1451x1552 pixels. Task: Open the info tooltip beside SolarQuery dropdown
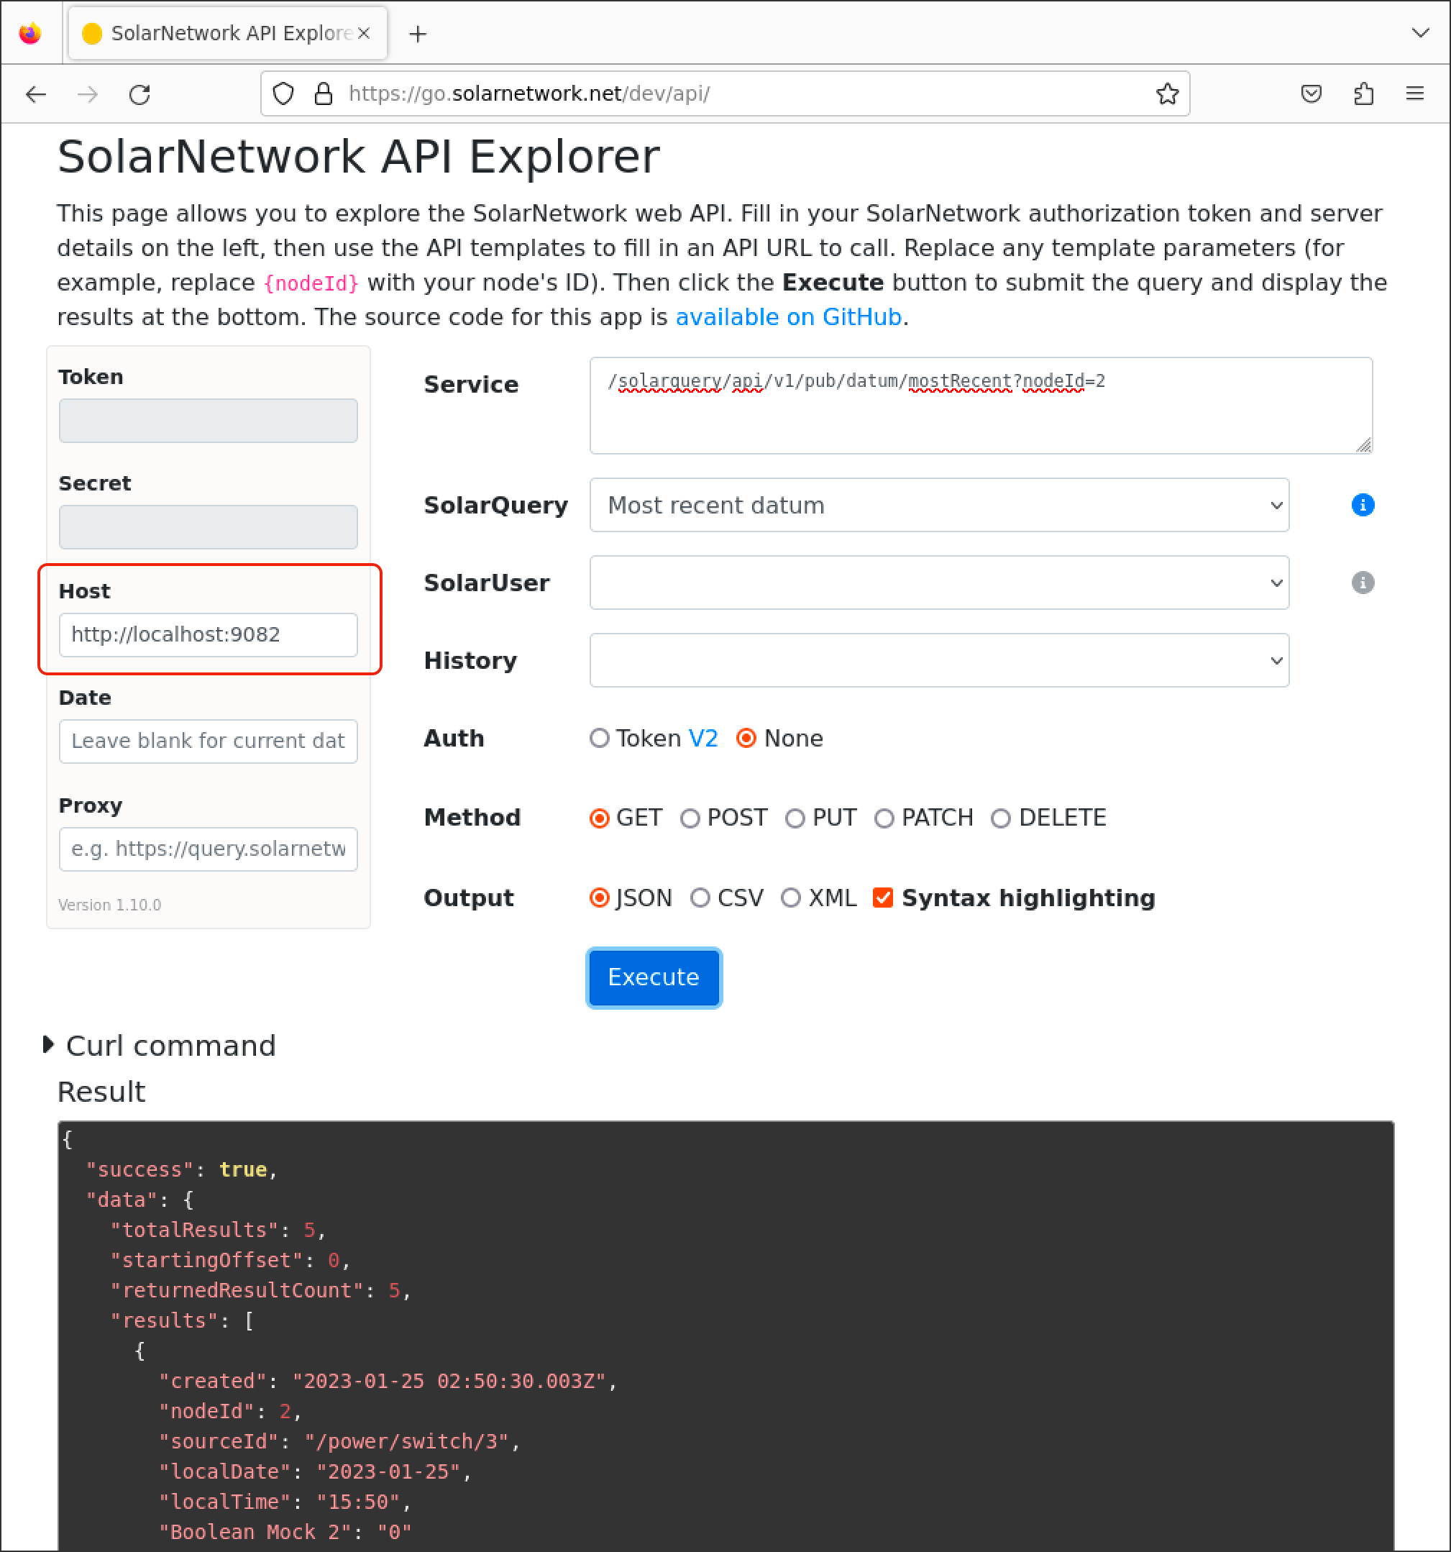point(1363,505)
